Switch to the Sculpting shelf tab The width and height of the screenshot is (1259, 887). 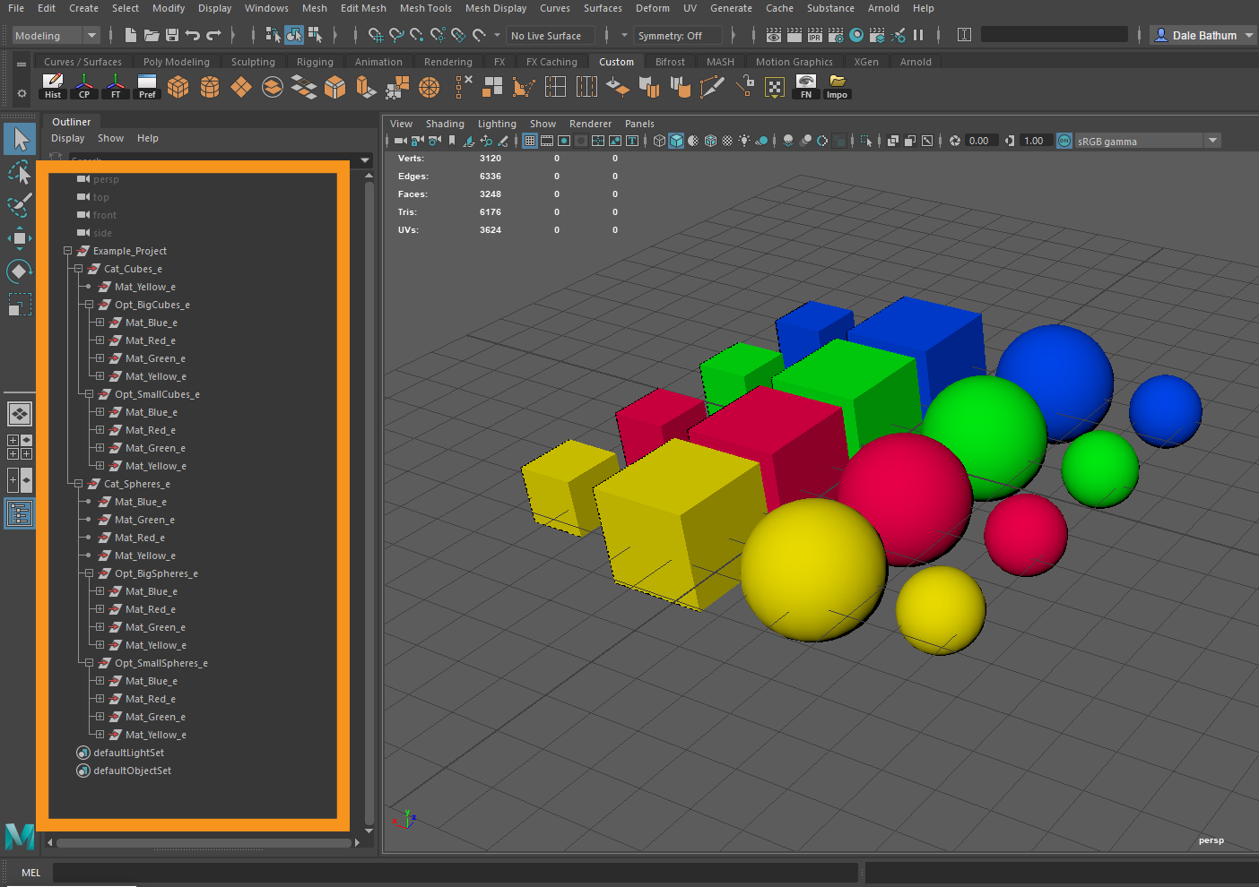click(x=253, y=62)
